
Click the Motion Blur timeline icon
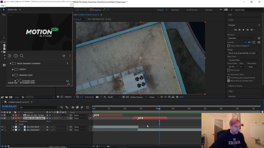(x=82, y=107)
